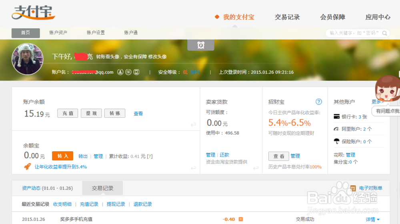
Task: Click 转出 link in 余额宝
Action: 83,156
